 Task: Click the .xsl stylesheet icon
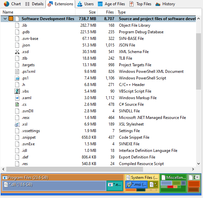pos(17,124)
